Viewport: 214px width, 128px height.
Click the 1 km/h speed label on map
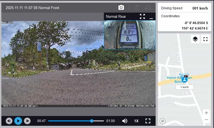185,87
